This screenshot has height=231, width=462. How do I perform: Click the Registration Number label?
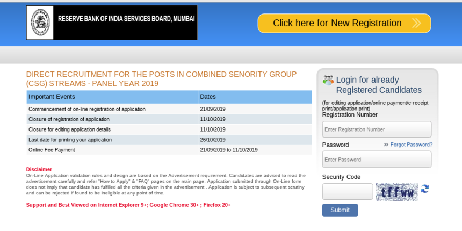tap(350, 115)
